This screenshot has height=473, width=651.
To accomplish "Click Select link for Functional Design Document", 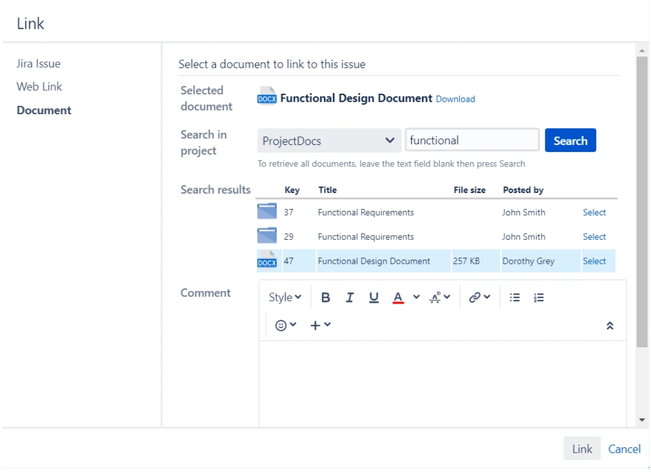I will [594, 261].
